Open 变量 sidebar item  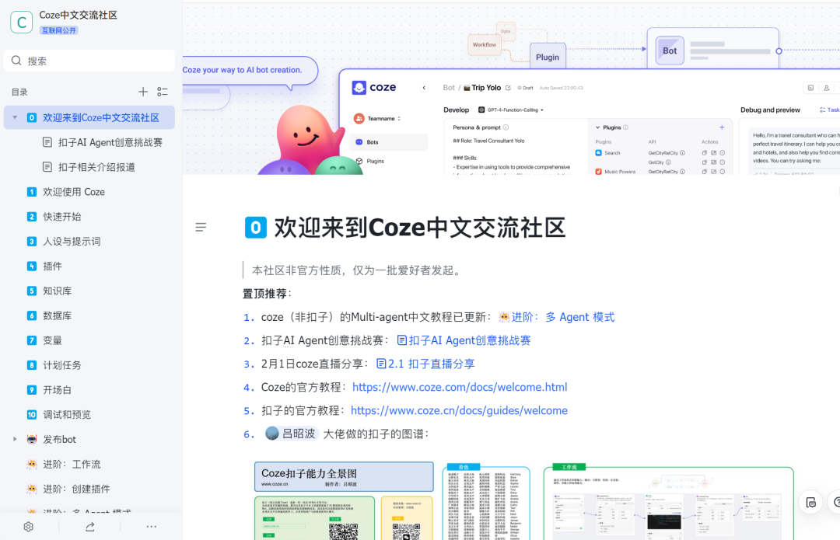53,340
